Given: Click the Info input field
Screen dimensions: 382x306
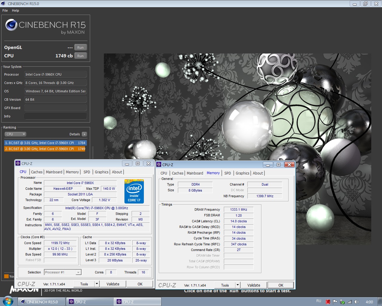Looking at the screenshot, I should click(56, 116).
